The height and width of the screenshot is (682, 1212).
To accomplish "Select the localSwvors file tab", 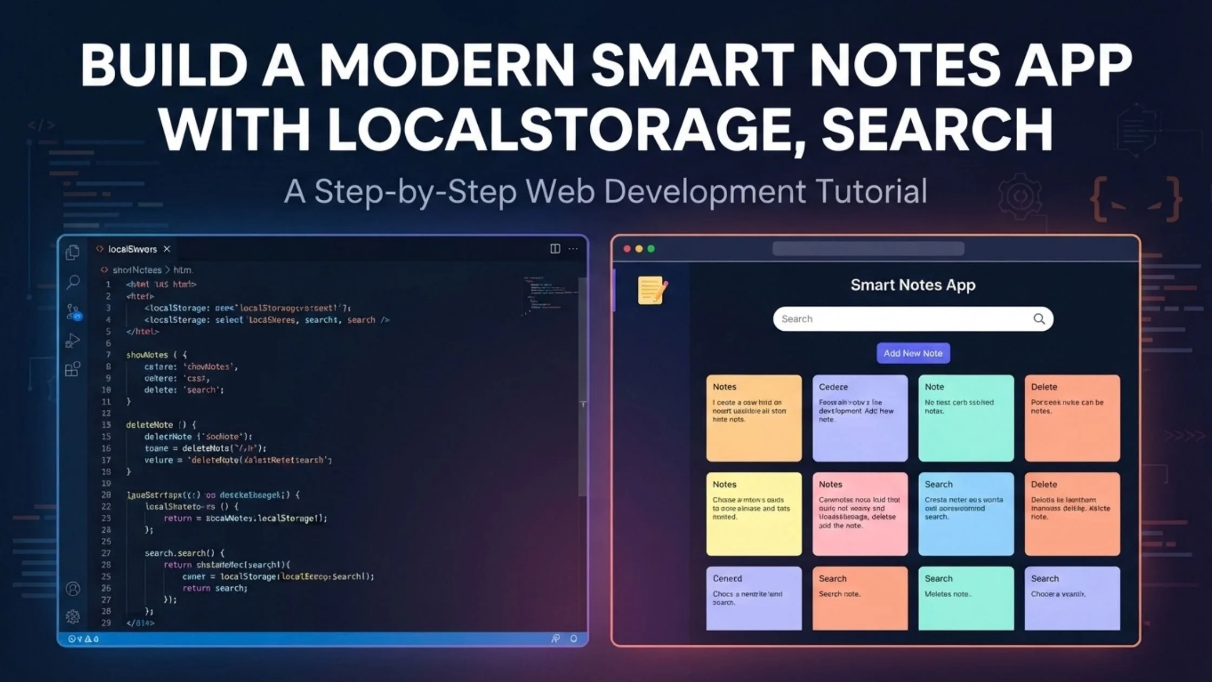I will click(132, 249).
